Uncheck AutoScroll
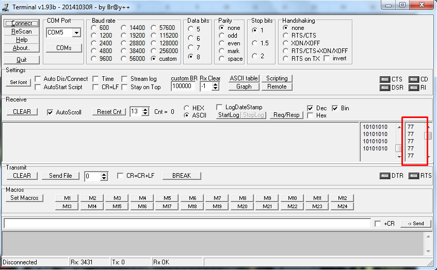437x270 pixels. 50,112
